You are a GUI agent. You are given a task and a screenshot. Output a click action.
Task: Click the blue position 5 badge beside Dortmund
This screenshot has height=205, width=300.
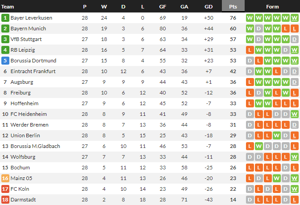(5, 61)
